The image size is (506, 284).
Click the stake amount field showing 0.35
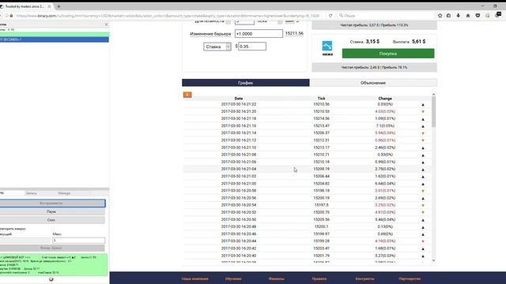252,47
